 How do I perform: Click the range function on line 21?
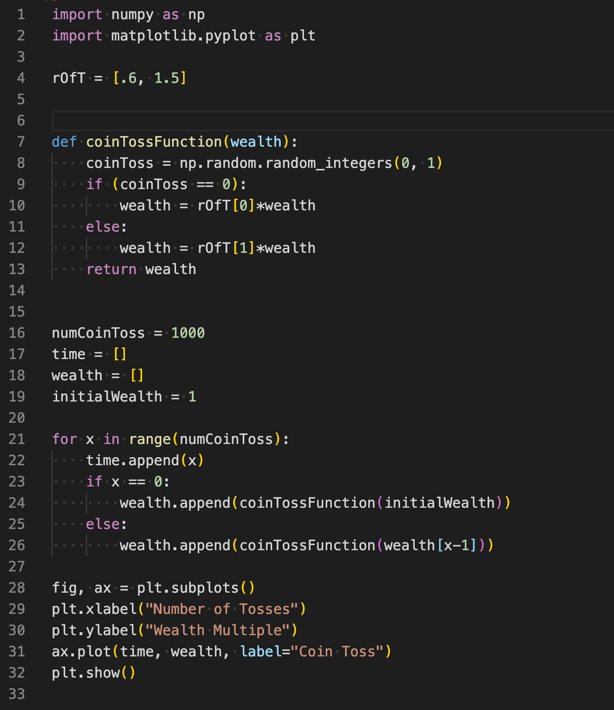[150, 439]
